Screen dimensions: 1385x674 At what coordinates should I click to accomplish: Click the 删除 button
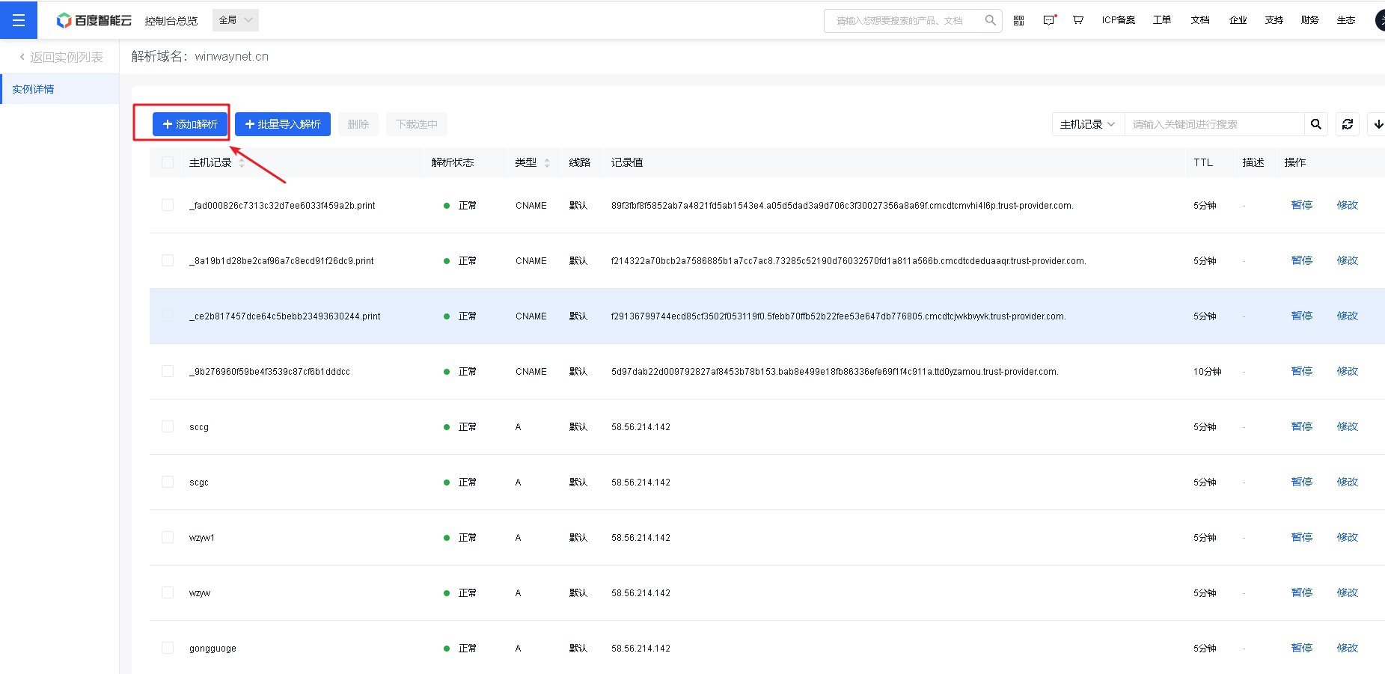[358, 124]
